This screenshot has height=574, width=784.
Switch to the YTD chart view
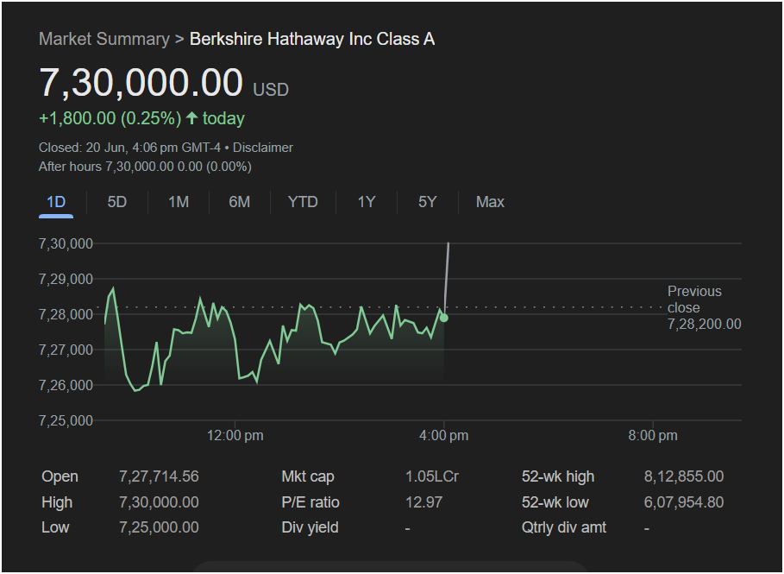[x=303, y=202]
